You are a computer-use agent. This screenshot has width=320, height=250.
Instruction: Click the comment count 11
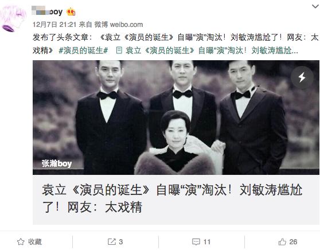(206, 242)
